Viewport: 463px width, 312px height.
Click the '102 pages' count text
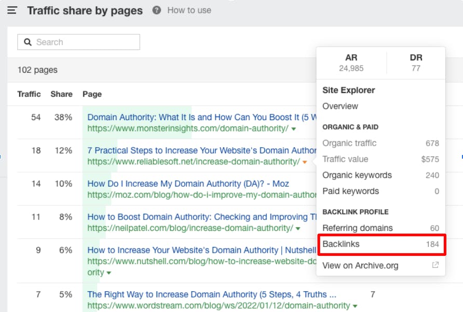click(37, 70)
